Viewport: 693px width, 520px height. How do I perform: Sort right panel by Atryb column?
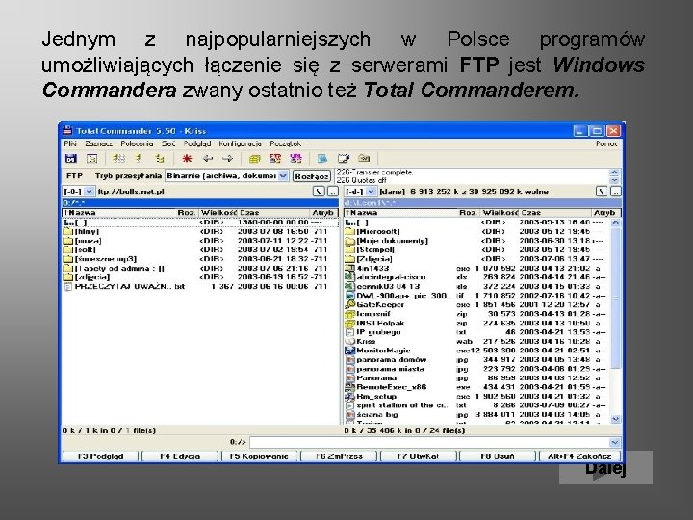point(604,213)
